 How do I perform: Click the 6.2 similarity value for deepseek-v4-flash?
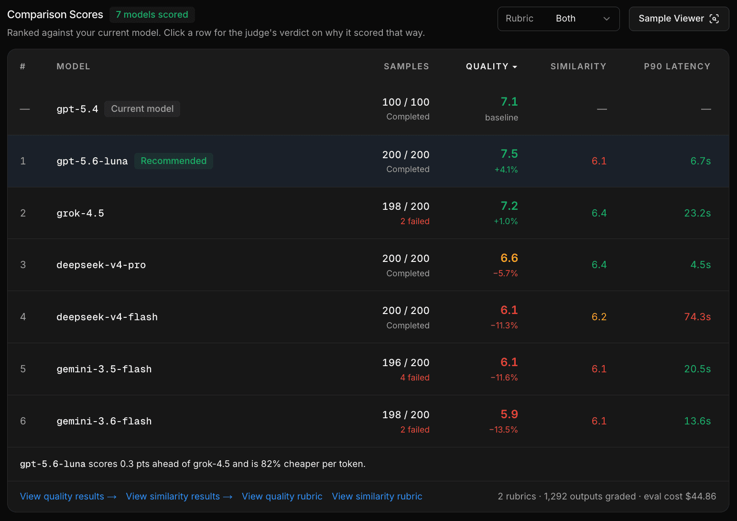point(599,317)
